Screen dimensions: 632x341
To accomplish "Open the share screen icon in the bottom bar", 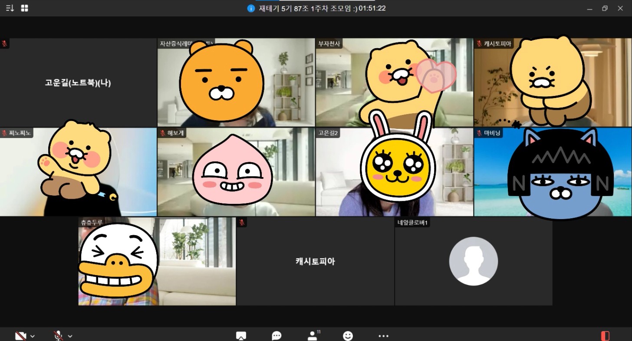I will pos(241,336).
